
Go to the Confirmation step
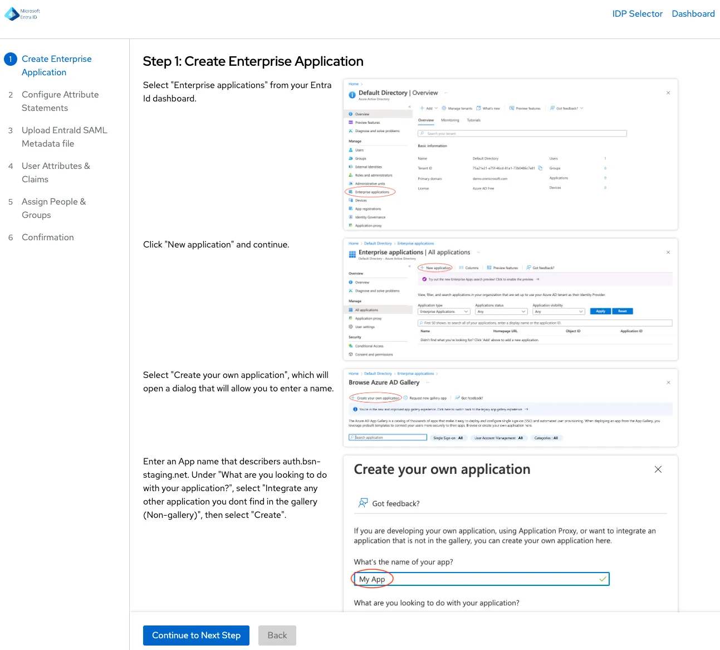click(48, 237)
